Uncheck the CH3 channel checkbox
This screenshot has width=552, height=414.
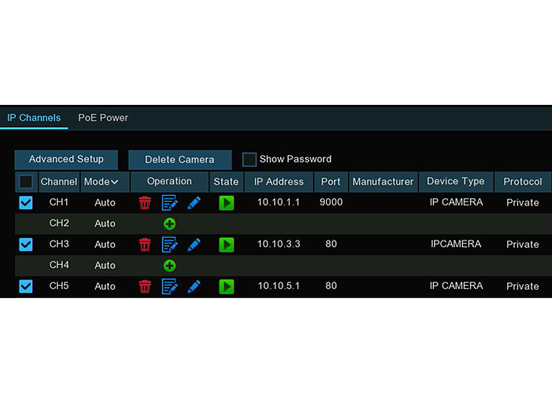26,244
